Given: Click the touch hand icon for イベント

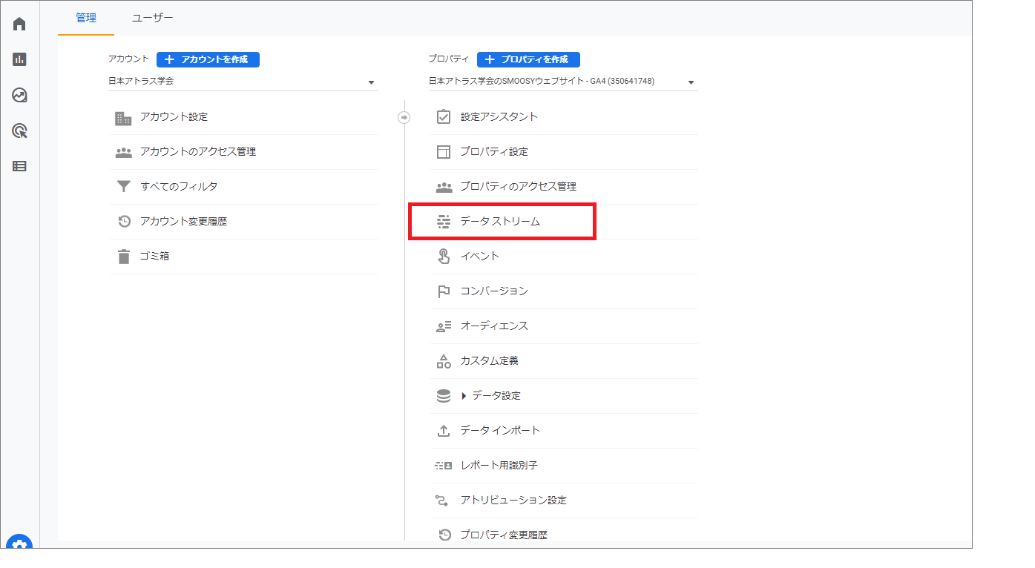Looking at the screenshot, I should pos(444,257).
